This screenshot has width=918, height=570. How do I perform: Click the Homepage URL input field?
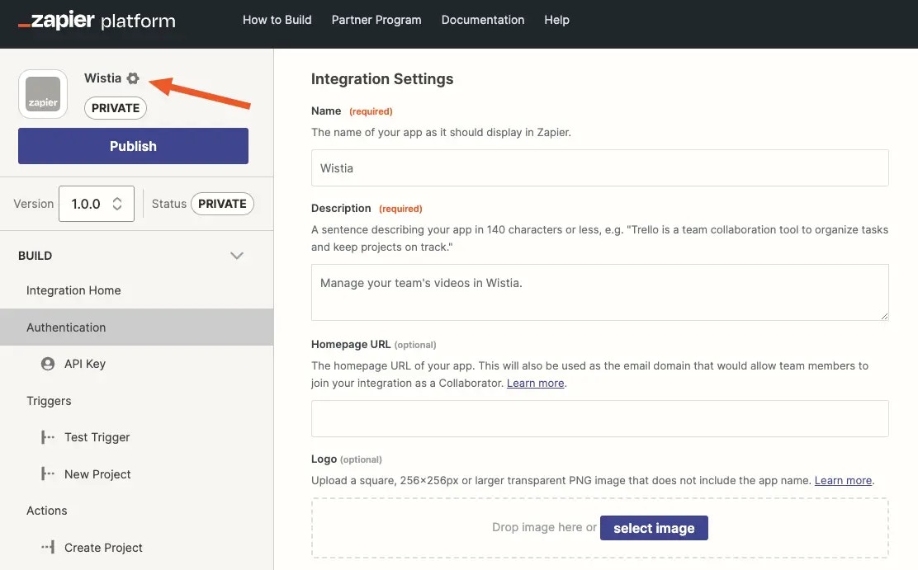point(600,418)
